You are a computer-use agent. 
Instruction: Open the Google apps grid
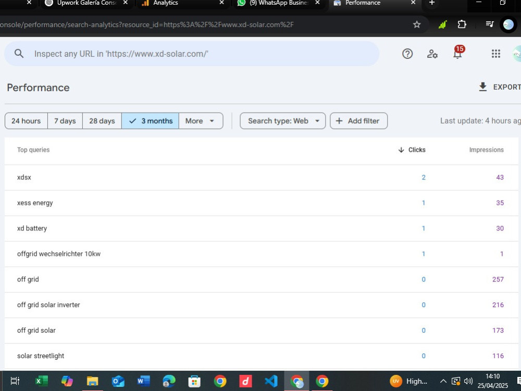pos(496,54)
